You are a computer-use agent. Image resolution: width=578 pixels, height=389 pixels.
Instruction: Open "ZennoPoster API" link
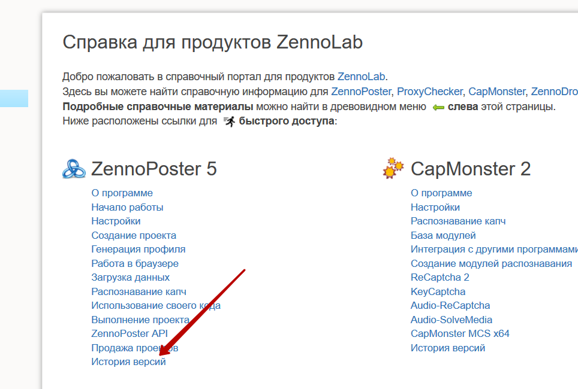pyautogui.click(x=130, y=333)
